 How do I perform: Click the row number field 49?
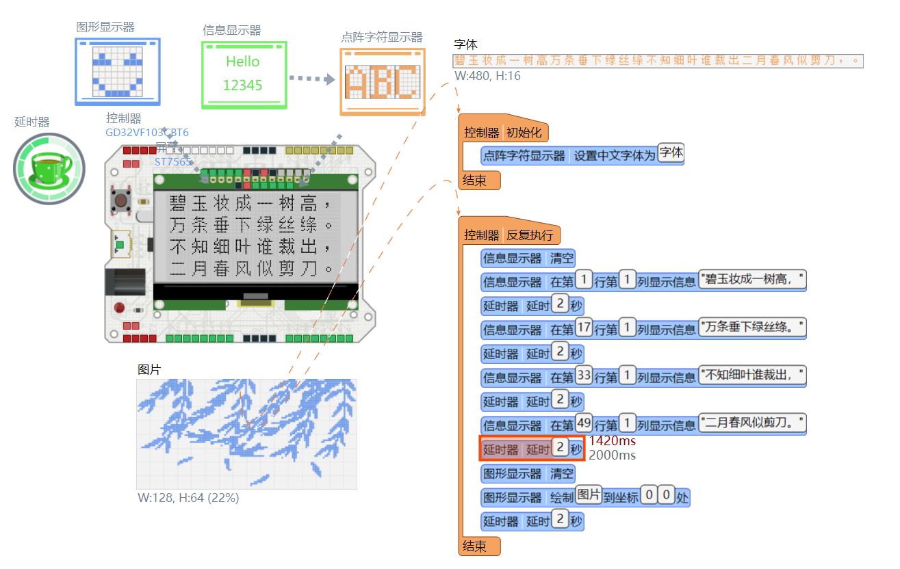[x=584, y=423]
